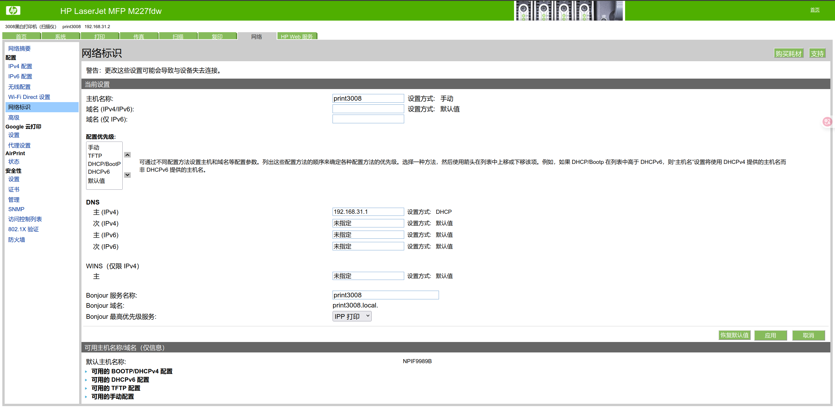Click the Bonjour 服务名称 input field
This screenshot has width=835, height=409.
click(x=386, y=295)
